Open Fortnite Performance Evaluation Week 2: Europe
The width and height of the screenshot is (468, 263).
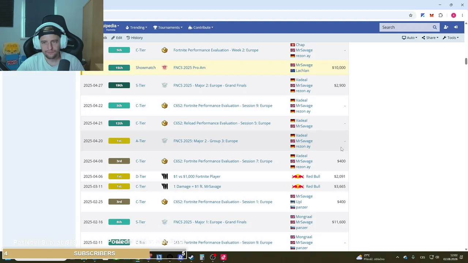coord(216,50)
